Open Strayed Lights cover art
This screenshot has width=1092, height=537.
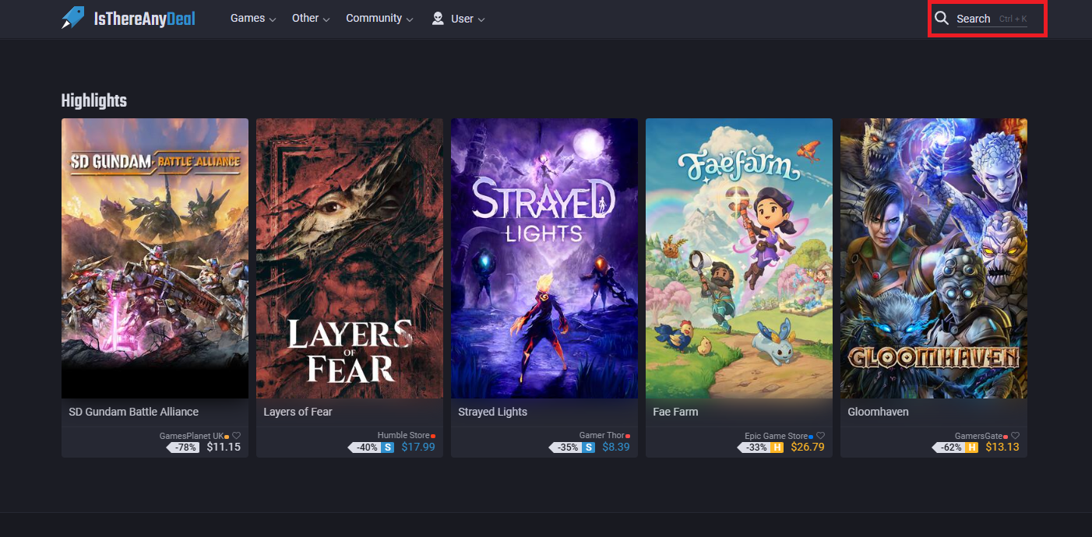544,258
